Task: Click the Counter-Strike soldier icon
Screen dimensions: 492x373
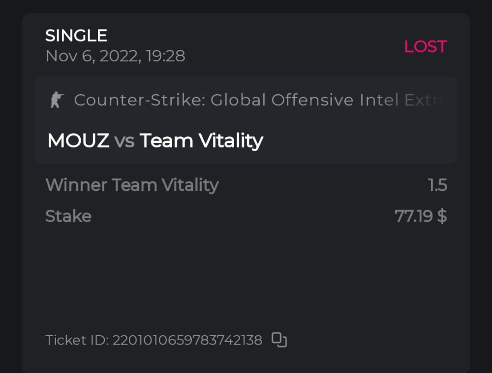Action: pyautogui.click(x=58, y=100)
